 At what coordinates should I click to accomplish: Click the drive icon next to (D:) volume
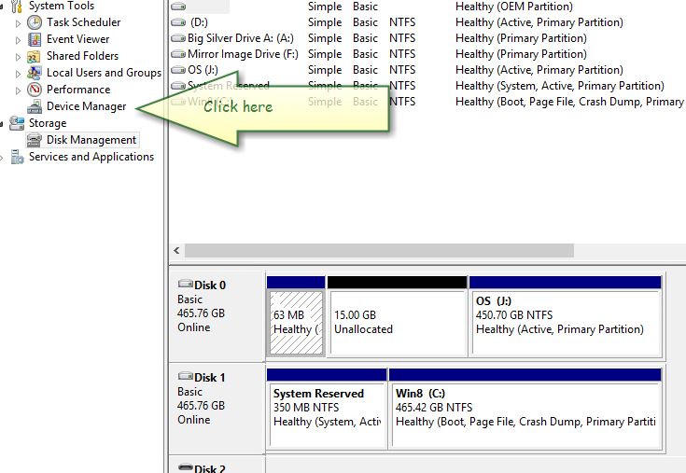tap(178, 22)
